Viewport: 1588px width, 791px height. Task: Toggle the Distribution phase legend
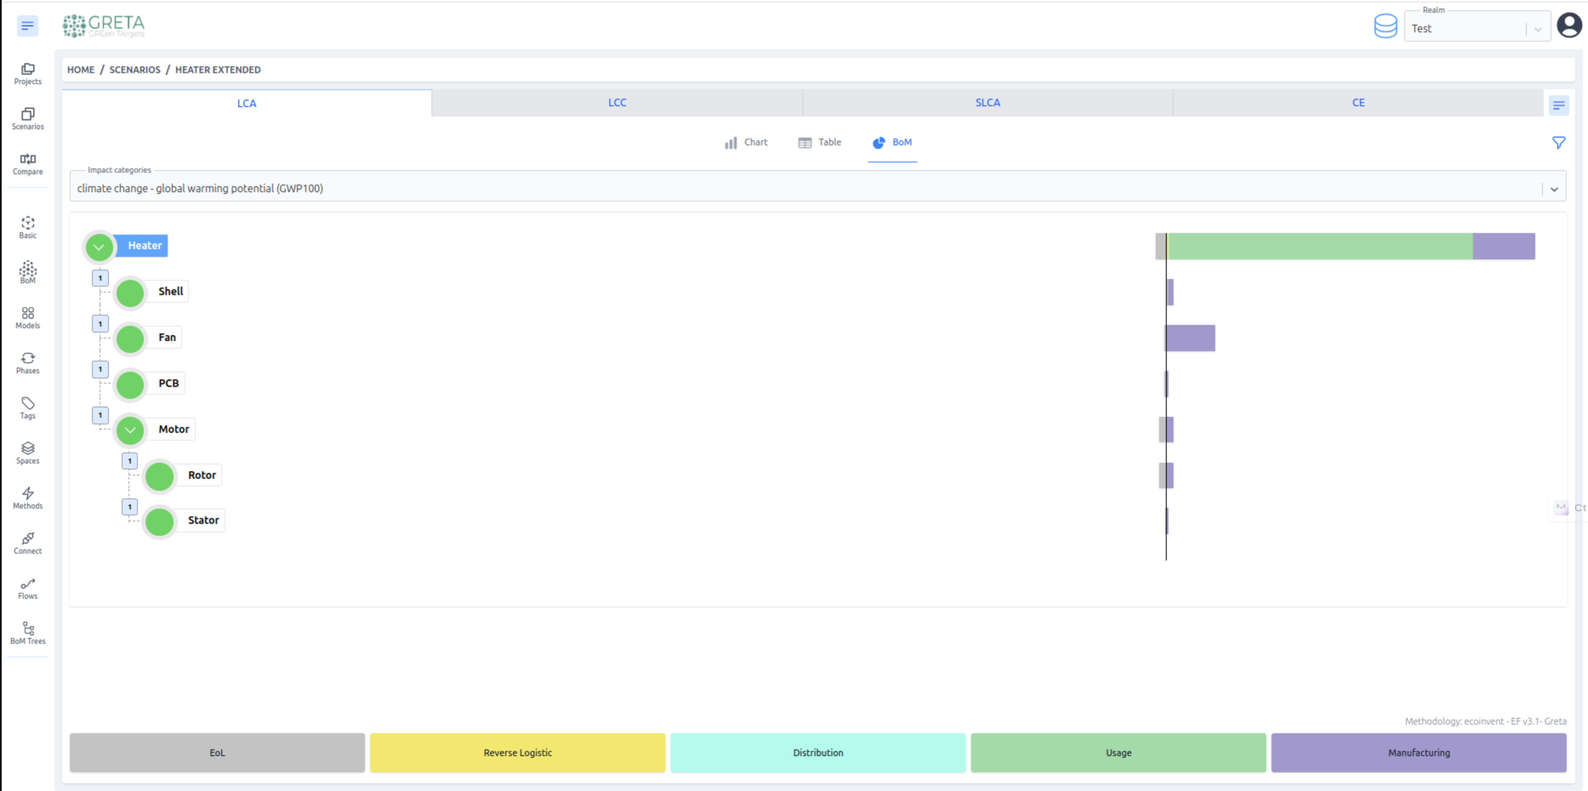click(817, 752)
